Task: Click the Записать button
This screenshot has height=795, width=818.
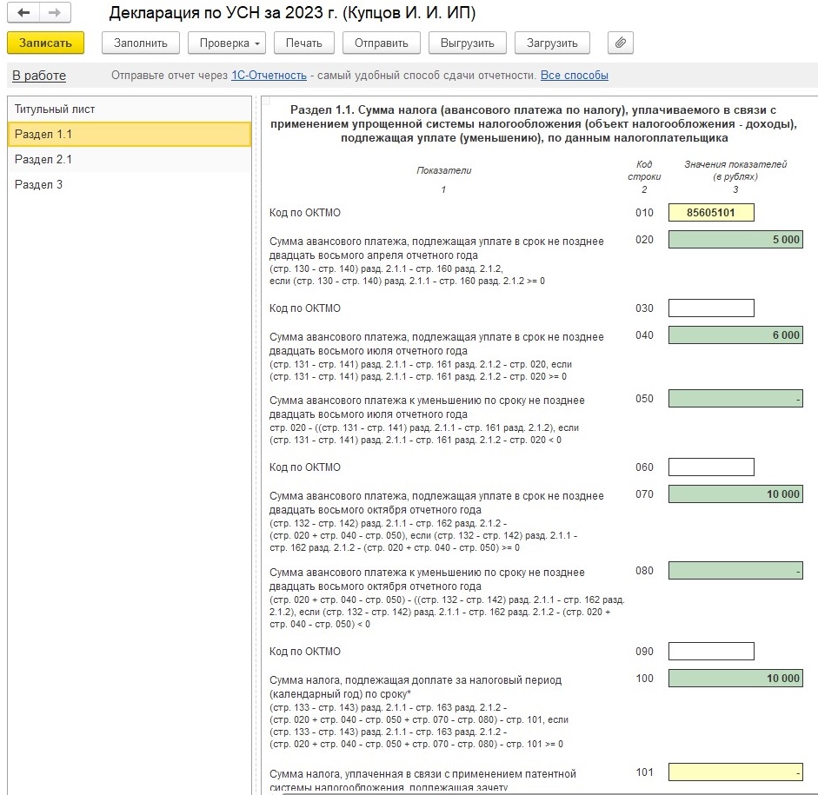Action: [x=45, y=43]
